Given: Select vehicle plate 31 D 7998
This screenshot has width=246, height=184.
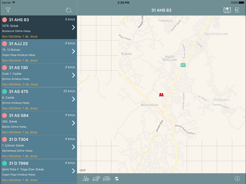Looking at the screenshot, I should click(19, 164).
